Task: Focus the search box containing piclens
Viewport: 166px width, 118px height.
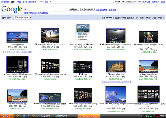Action: 46,9
